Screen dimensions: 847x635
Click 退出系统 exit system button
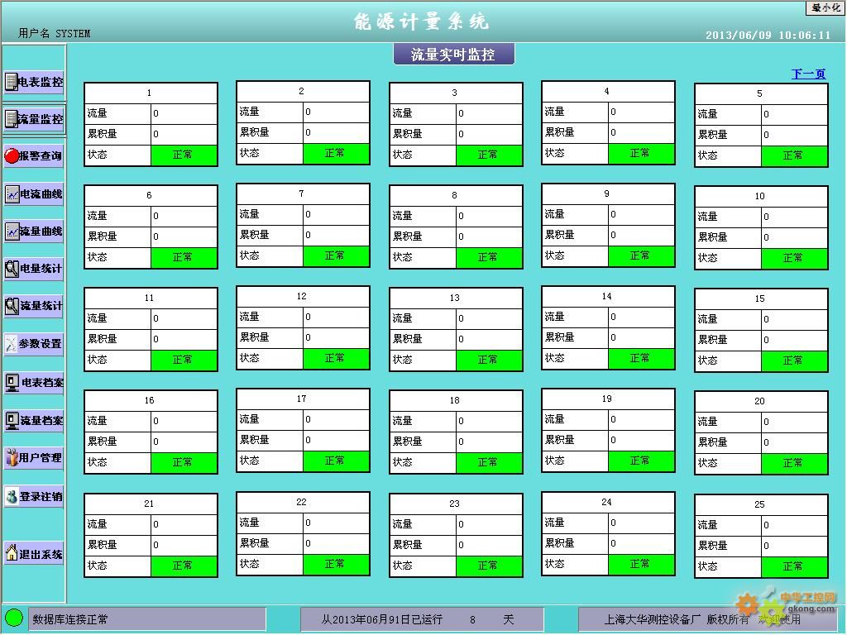point(34,554)
